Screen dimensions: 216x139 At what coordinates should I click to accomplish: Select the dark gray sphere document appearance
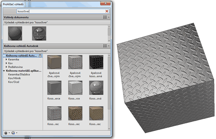(x=15, y=33)
